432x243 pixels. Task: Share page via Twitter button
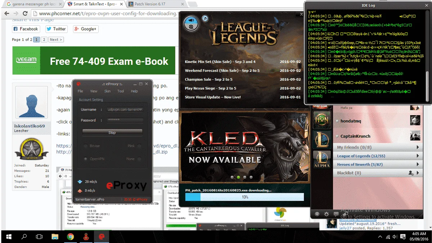click(56, 29)
